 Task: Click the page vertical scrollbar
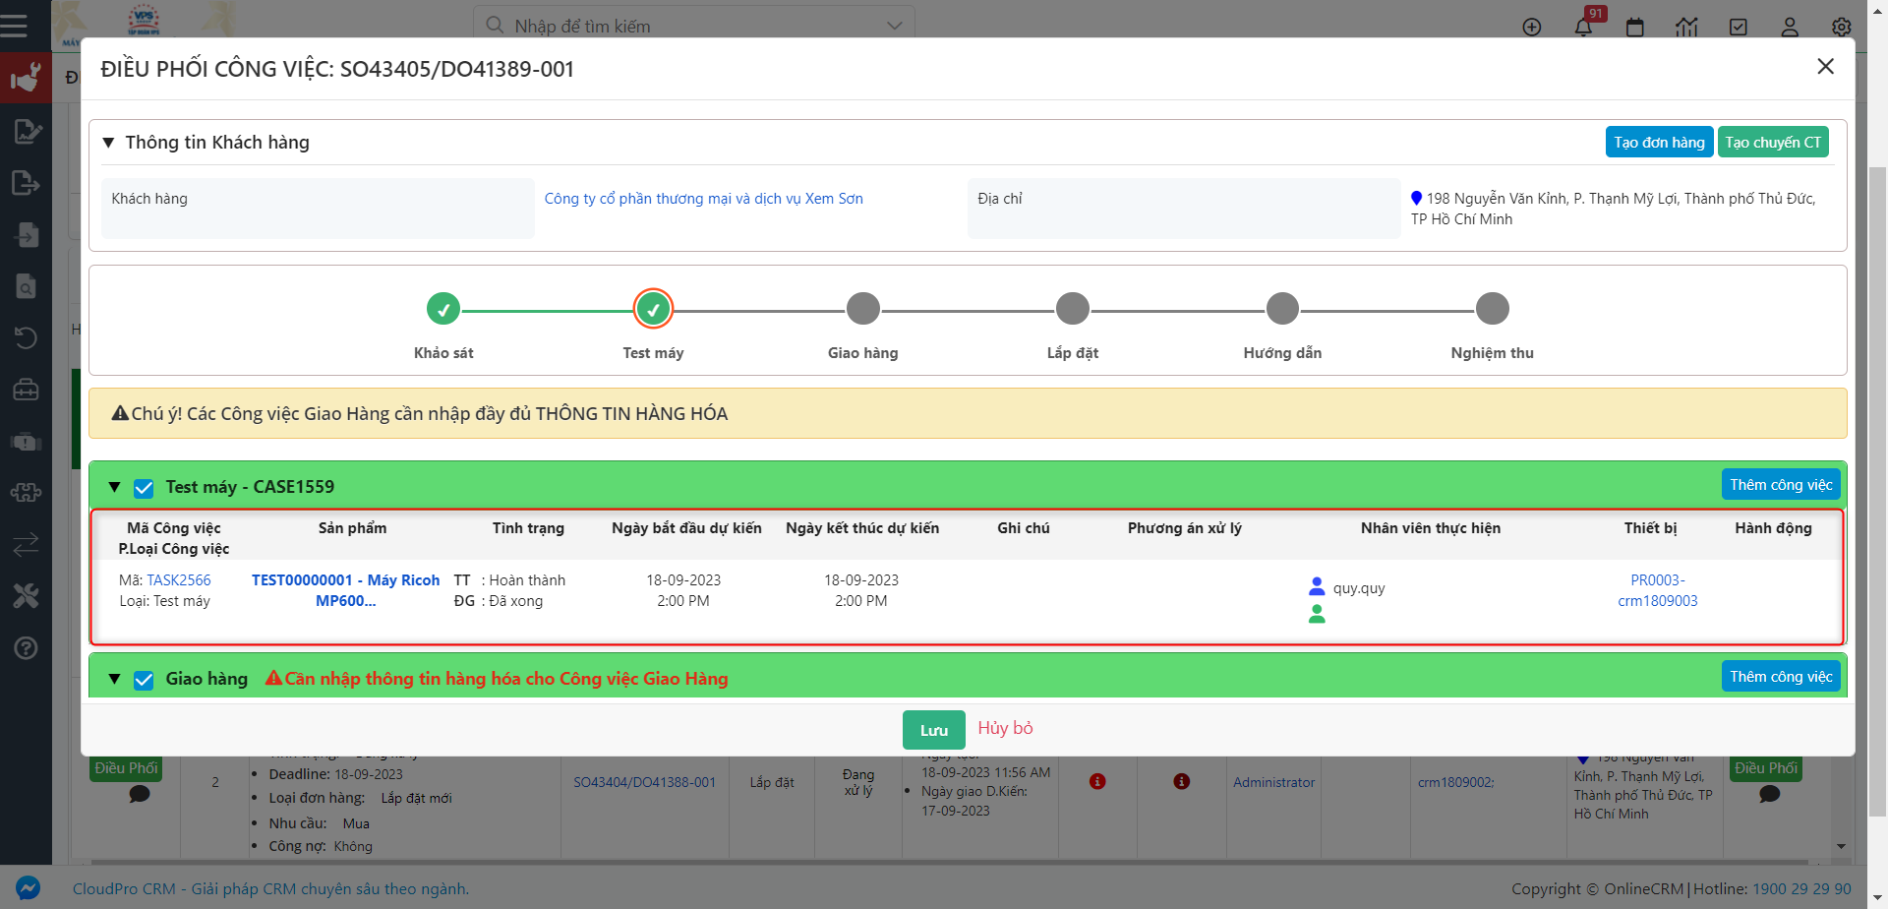[x=1877, y=492]
